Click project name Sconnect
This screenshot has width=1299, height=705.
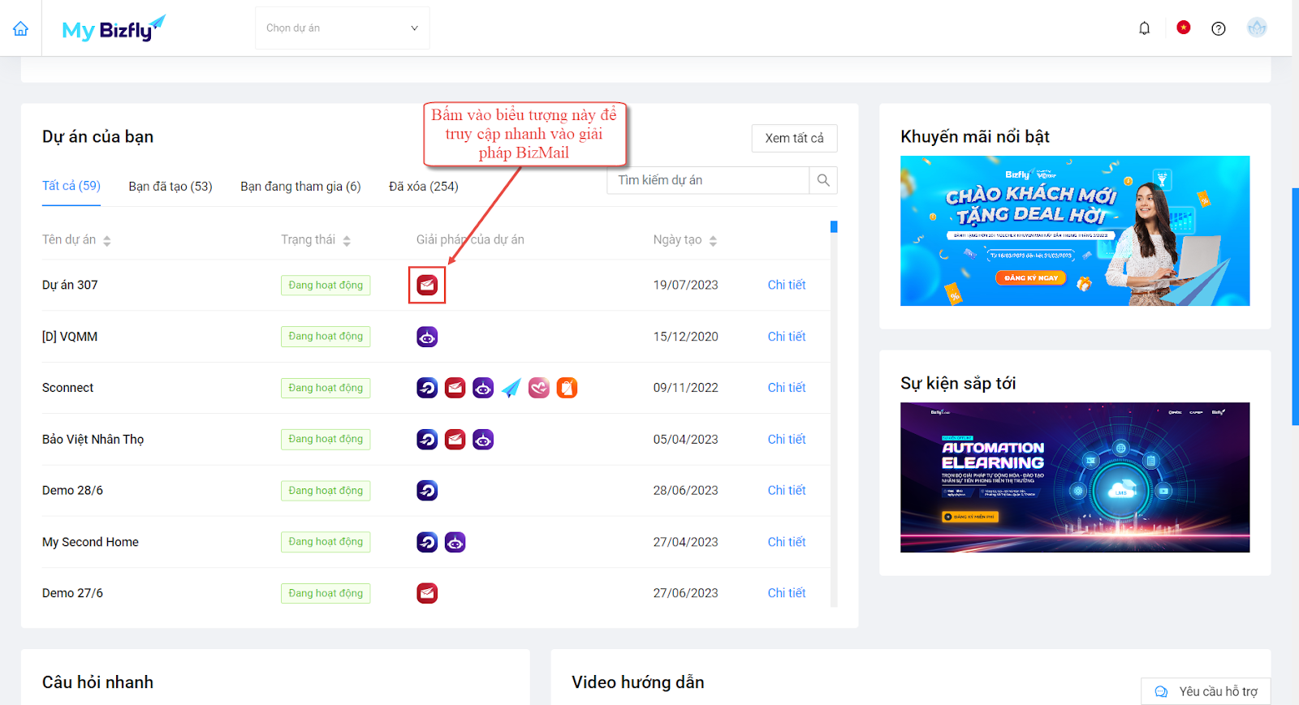coord(67,388)
